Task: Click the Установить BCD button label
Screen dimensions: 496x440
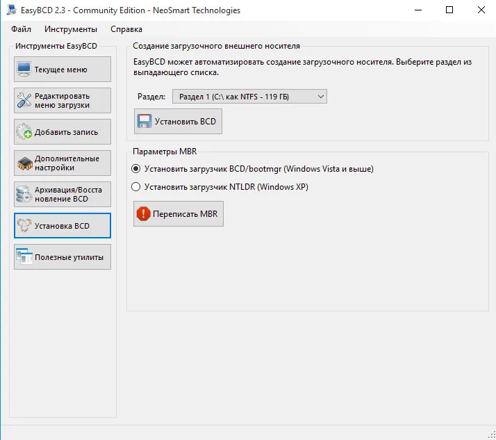Action: [185, 122]
